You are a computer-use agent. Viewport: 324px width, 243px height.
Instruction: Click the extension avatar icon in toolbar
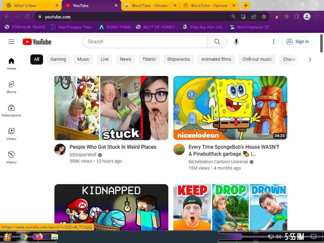[x=277, y=16]
